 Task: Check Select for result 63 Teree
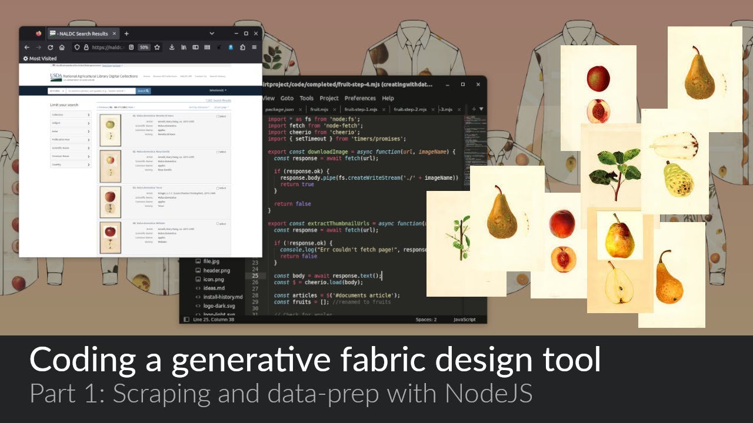pos(218,188)
